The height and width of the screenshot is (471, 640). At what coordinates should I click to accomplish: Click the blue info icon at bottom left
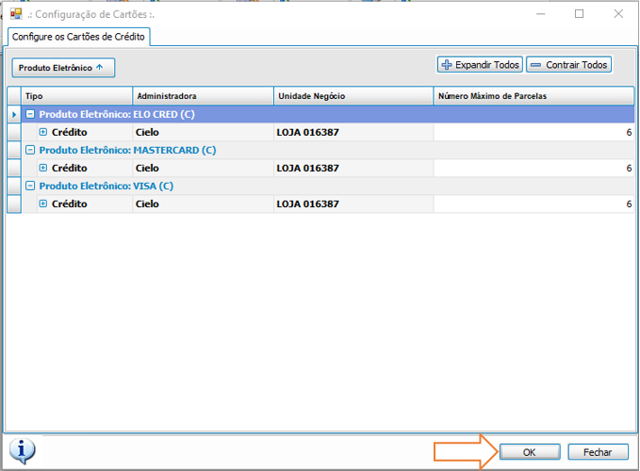coord(22,451)
